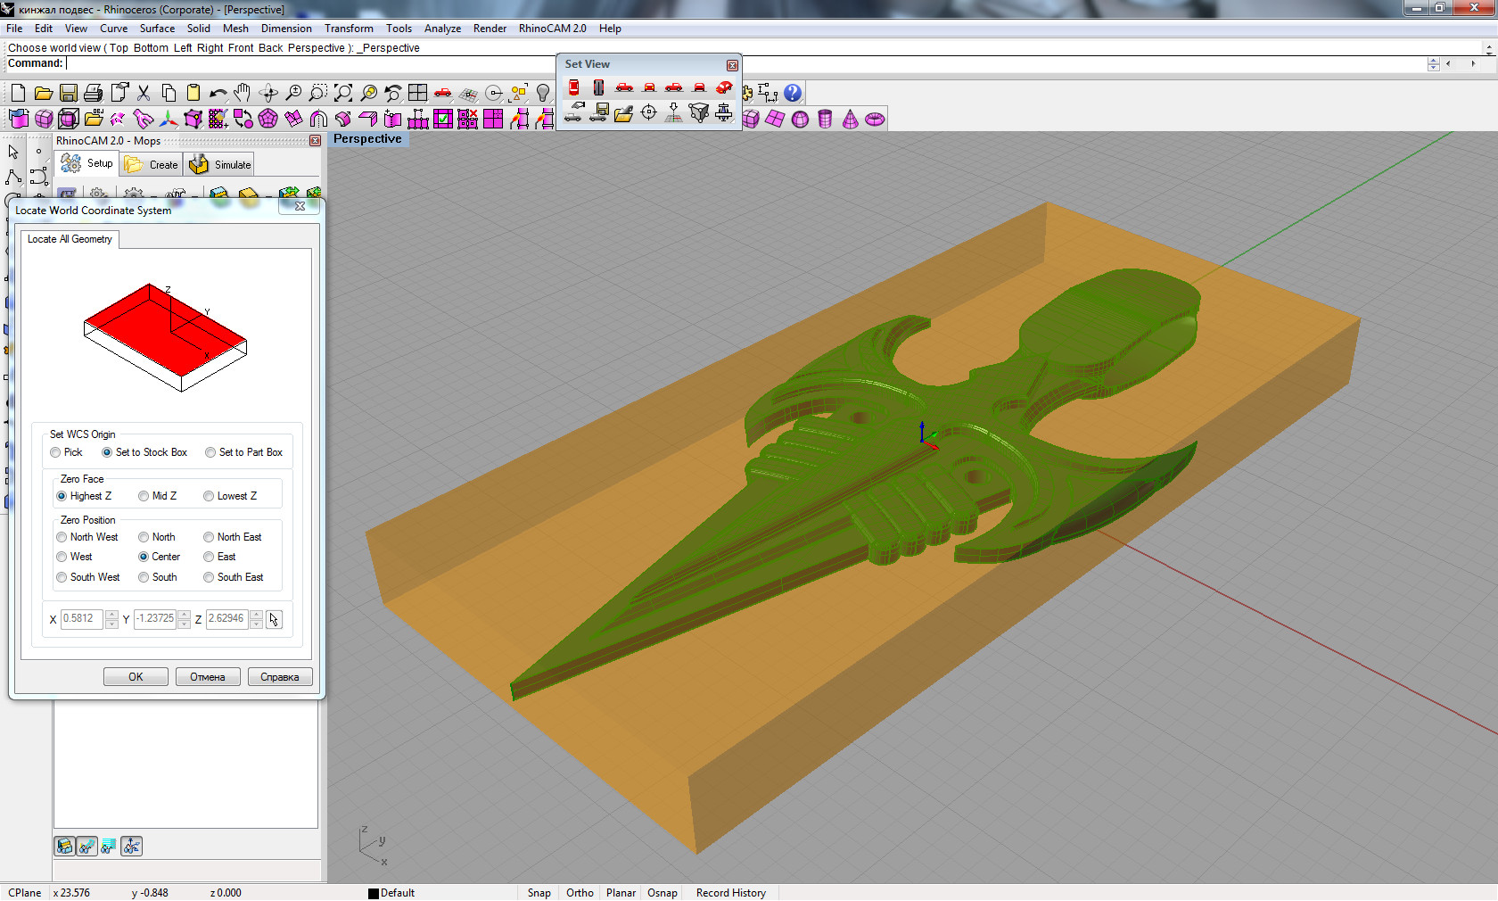Select the Set to Part Box option
1498x901 pixels.
[x=210, y=452]
